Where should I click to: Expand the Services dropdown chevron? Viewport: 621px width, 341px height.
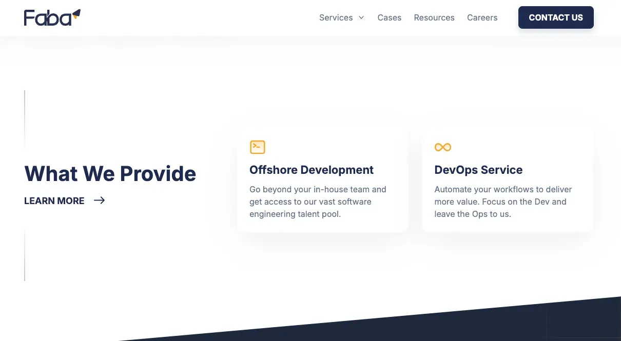(361, 17)
